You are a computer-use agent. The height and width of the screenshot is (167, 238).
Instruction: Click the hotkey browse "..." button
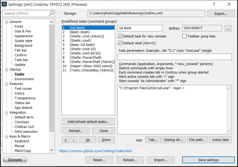(x=228, y=28)
